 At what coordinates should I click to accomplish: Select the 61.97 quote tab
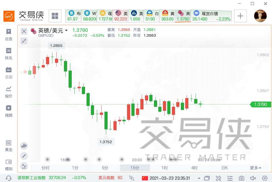click(x=73, y=16)
